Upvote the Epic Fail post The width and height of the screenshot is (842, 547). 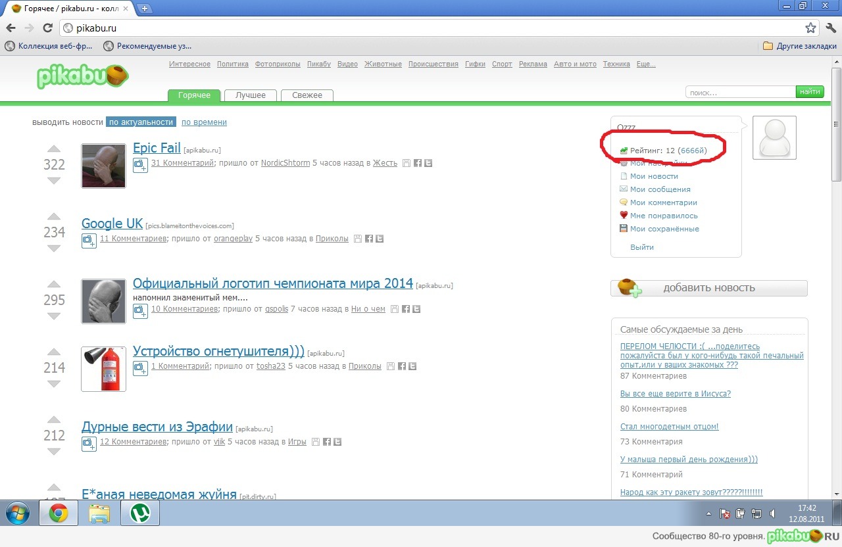tap(54, 149)
